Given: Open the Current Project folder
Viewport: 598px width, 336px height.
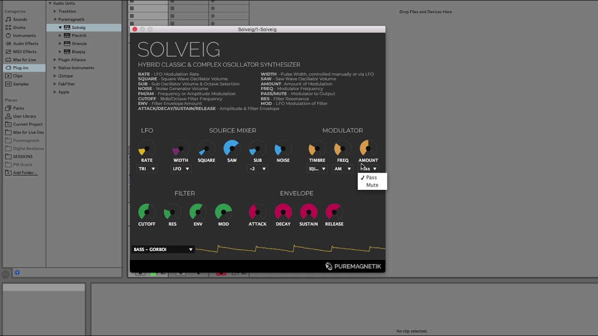Looking at the screenshot, I should pos(28,124).
